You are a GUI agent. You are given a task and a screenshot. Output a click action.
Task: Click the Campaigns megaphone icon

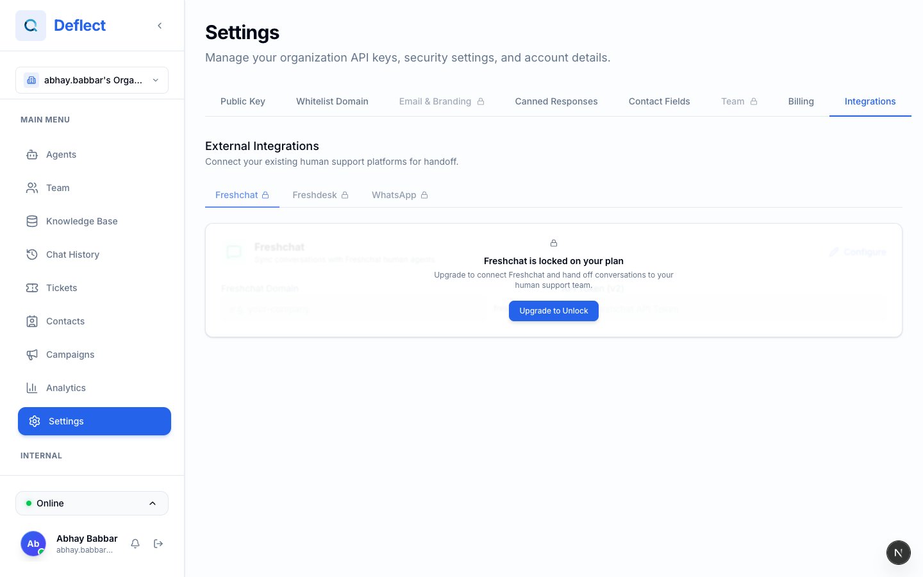(32, 355)
